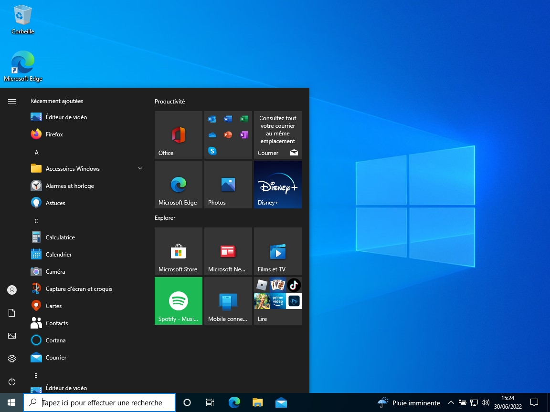Open the Mail app on the taskbar
The width and height of the screenshot is (550, 412).
[281, 402]
